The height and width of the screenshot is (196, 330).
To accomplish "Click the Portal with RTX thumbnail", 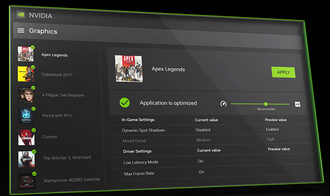I will tap(26, 116).
